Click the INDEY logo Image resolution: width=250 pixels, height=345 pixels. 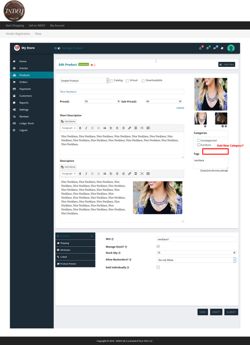[14, 11]
